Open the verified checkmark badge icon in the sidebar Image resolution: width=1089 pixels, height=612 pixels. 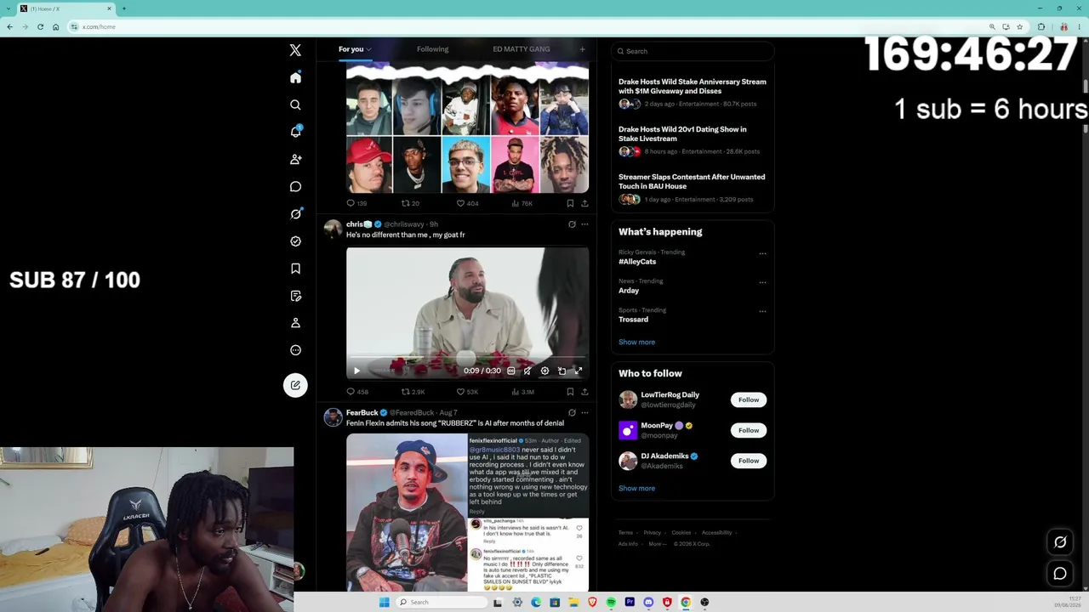pyautogui.click(x=295, y=241)
